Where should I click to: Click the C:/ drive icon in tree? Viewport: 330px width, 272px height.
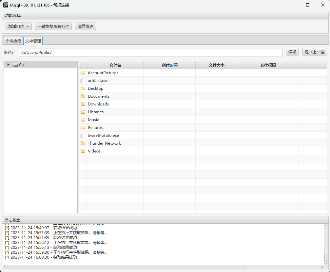(15, 65)
